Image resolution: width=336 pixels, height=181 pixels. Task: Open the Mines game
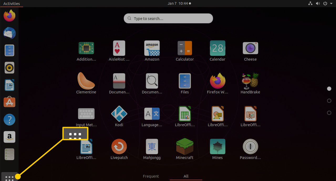(217, 147)
